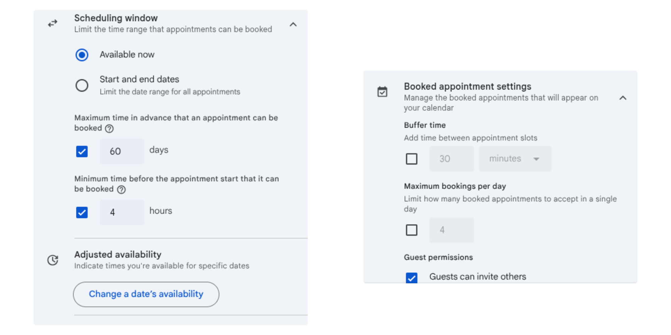Screen dimensions: 671x335
Task: Edit the buffer time 30 minutes field
Action: 451,159
